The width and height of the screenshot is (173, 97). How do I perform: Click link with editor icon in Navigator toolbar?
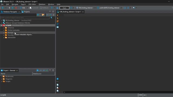pos(51,15)
